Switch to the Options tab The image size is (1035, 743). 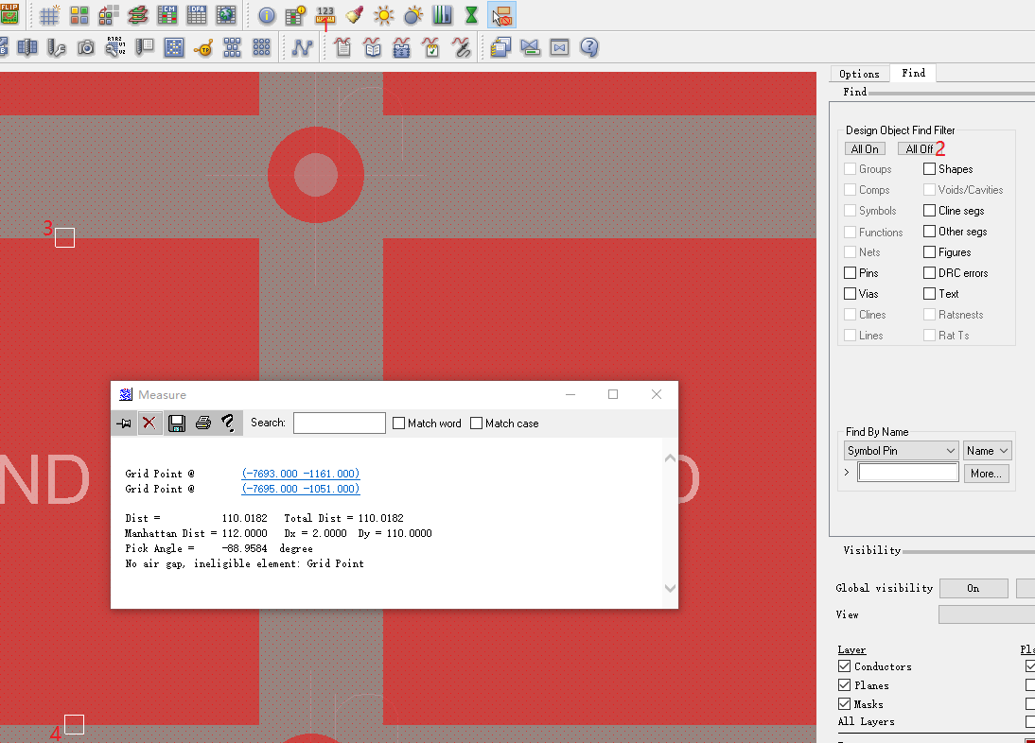pyautogui.click(x=859, y=73)
